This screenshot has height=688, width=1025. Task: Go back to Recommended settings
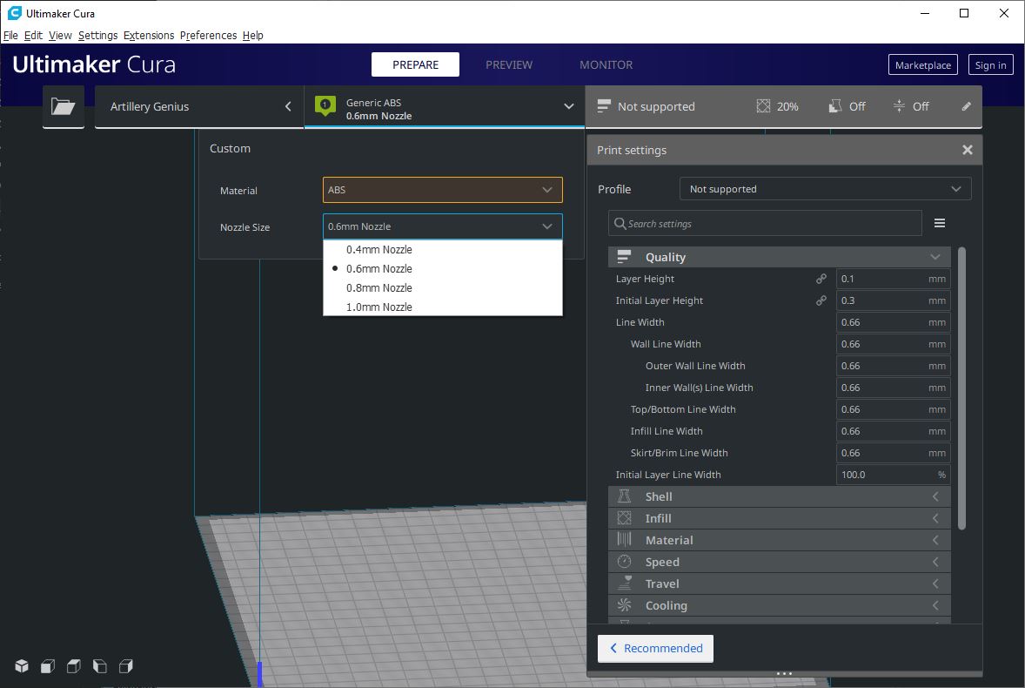click(656, 648)
